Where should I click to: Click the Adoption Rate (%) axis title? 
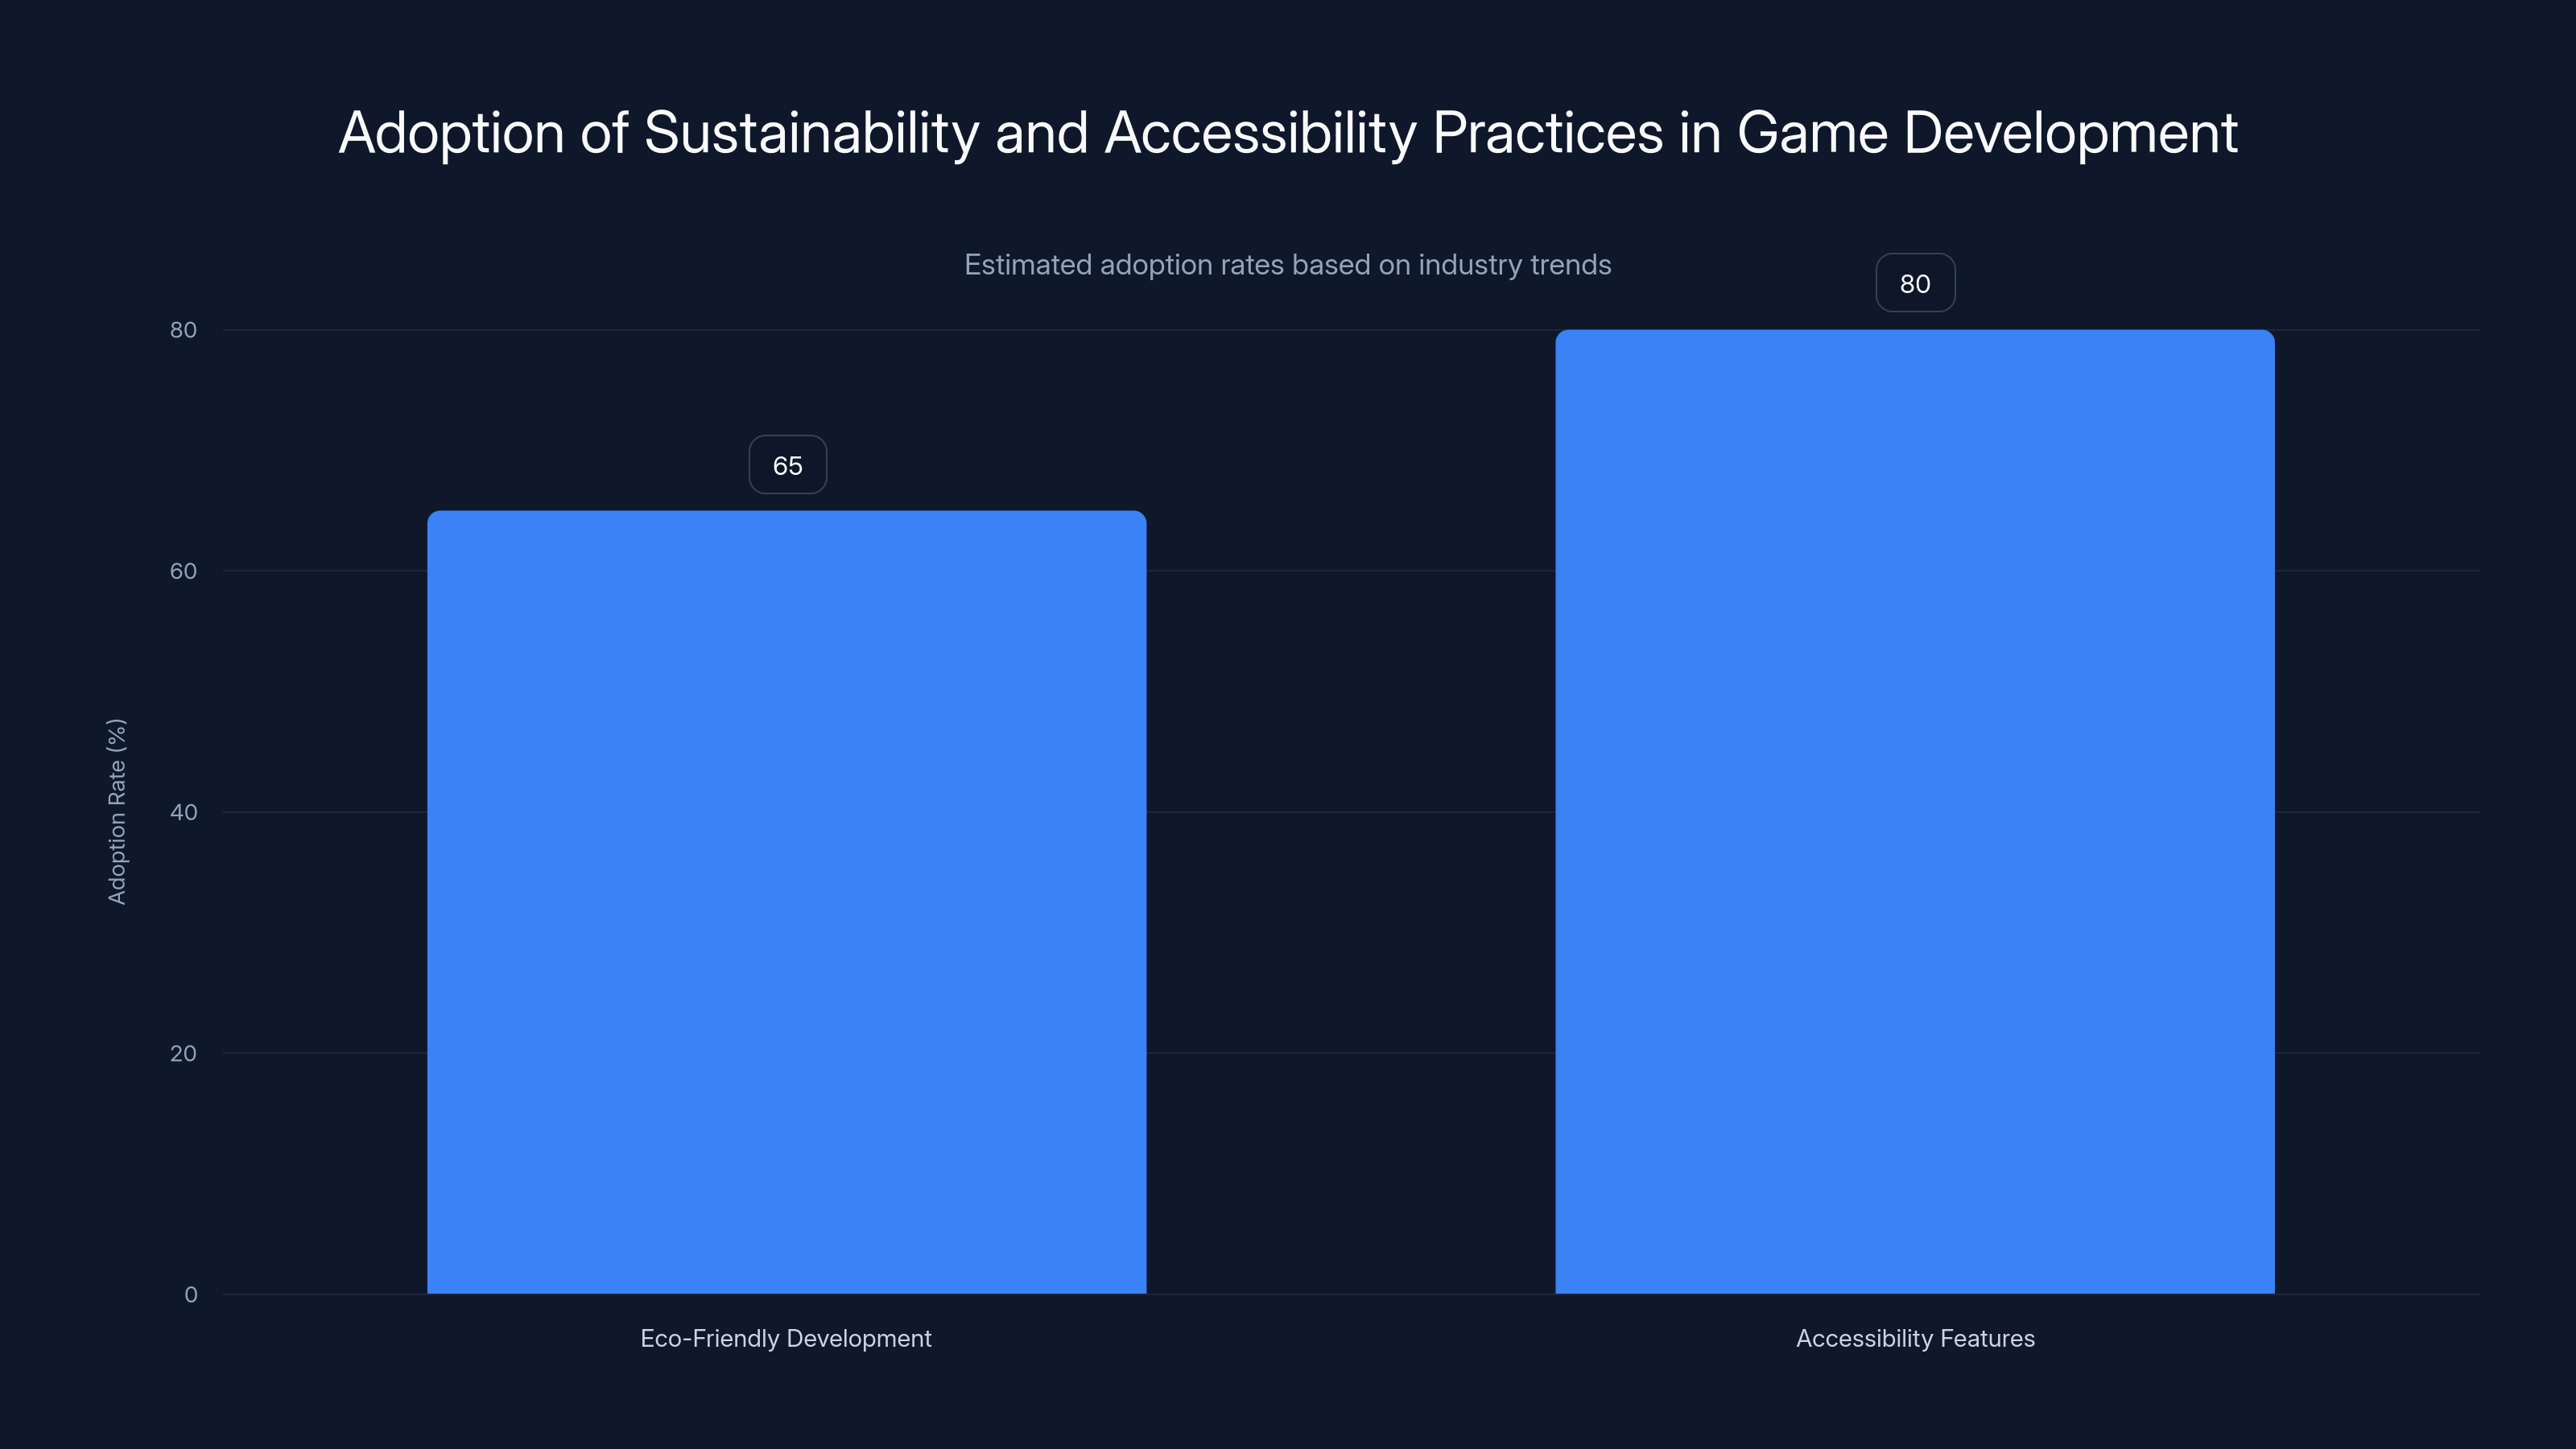pyautogui.click(x=117, y=811)
